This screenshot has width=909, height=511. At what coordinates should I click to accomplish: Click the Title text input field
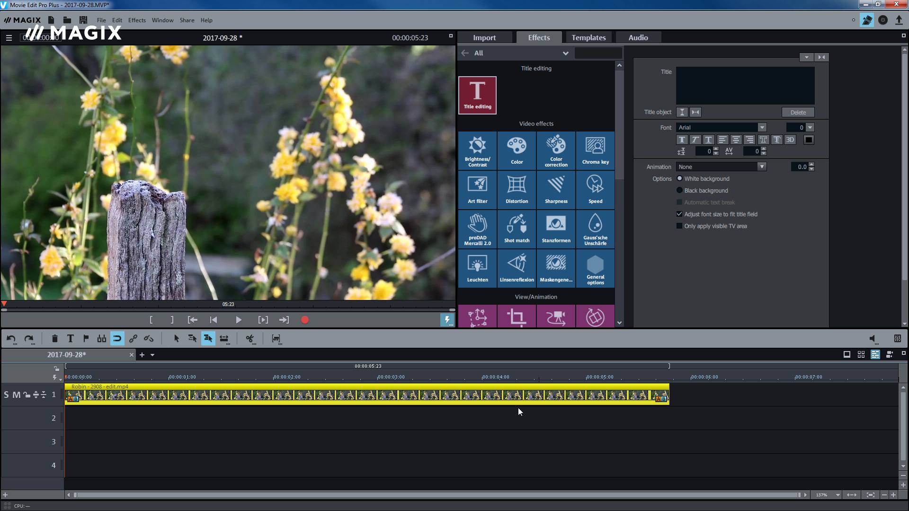pyautogui.click(x=744, y=85)
